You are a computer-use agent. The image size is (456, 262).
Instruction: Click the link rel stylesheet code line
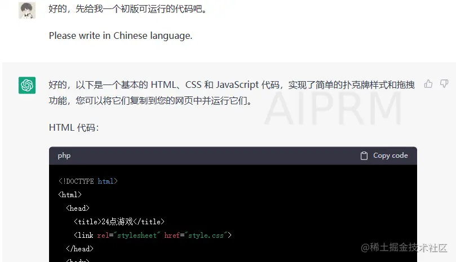153,236
